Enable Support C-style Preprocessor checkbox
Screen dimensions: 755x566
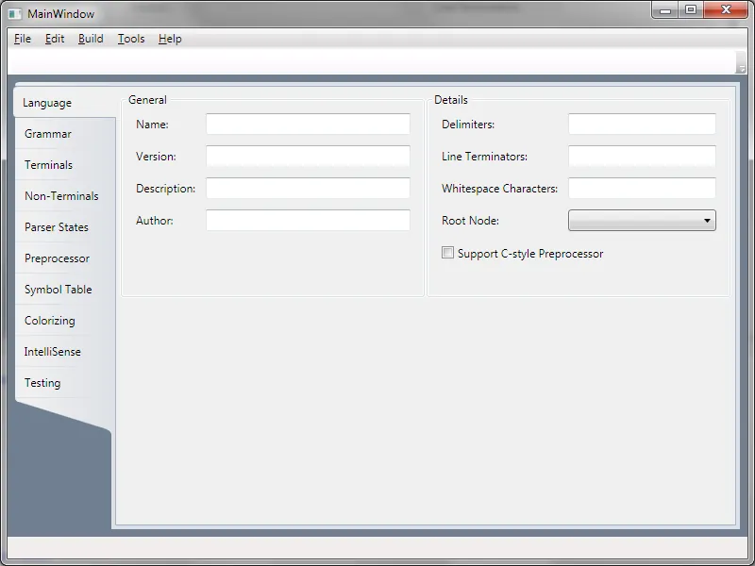(x=447, y=253)
